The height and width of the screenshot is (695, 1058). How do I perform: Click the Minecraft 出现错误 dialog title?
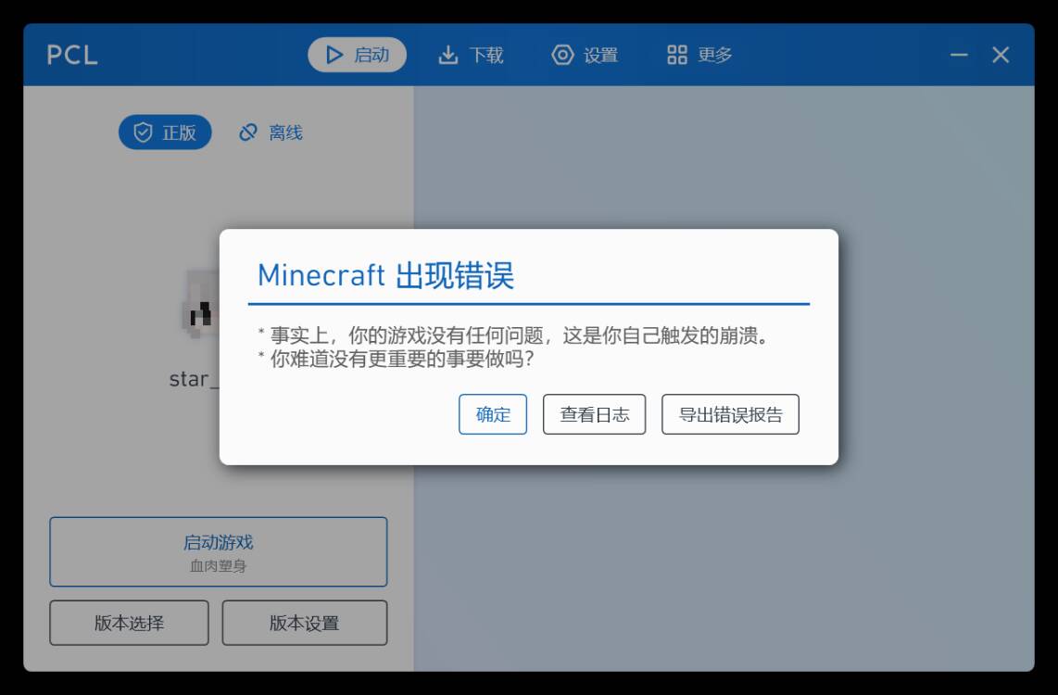[x=385, y=275]
